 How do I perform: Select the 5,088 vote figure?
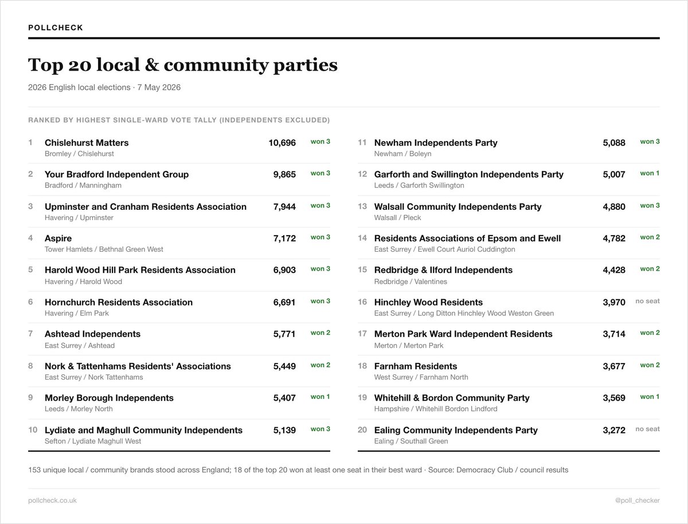[614, 143]
